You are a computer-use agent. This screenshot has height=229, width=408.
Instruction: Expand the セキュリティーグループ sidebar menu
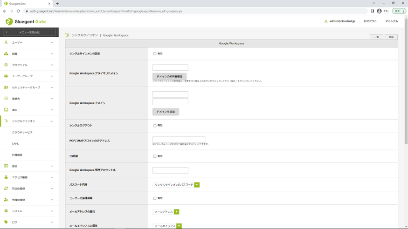(x=29, y=88)
